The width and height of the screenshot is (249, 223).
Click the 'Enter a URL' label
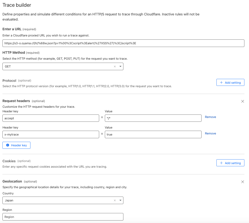[x=12, y=29]
